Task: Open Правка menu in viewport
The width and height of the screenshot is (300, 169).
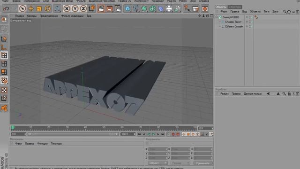Action: click(x=19, y=16)
